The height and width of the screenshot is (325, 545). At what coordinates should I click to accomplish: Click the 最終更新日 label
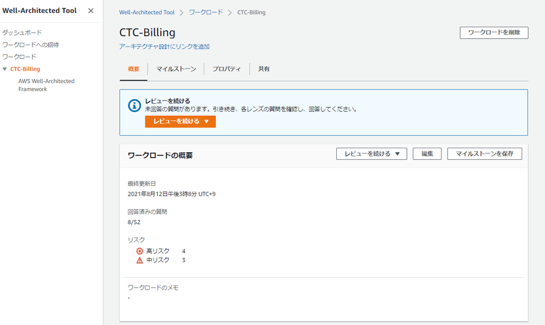tap(141, 183)
